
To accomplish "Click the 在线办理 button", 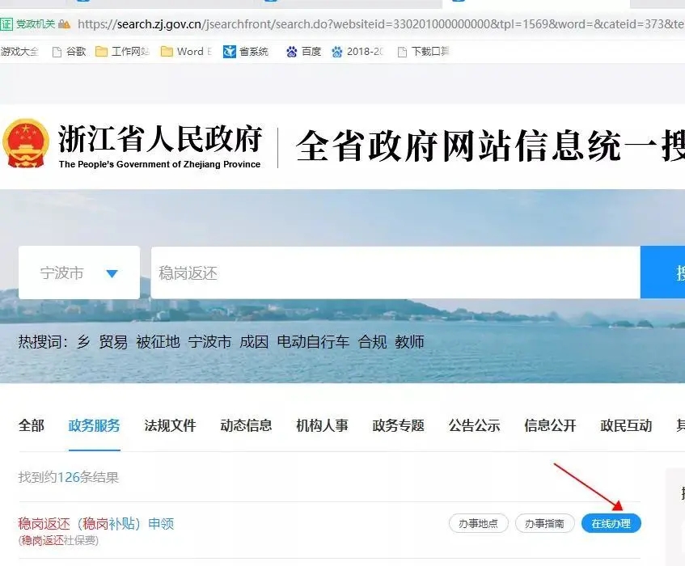I will tap(611, 523).
